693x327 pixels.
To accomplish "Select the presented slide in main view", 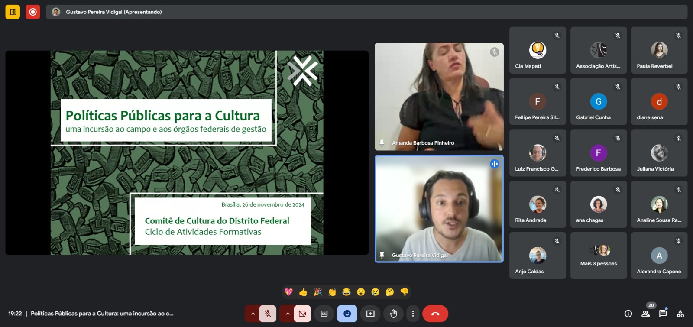I will point(187,152).
